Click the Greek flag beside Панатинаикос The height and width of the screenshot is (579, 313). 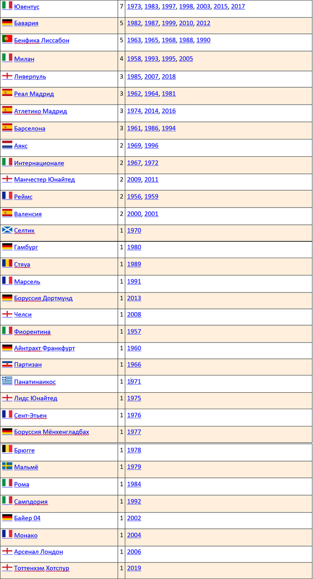7,381
